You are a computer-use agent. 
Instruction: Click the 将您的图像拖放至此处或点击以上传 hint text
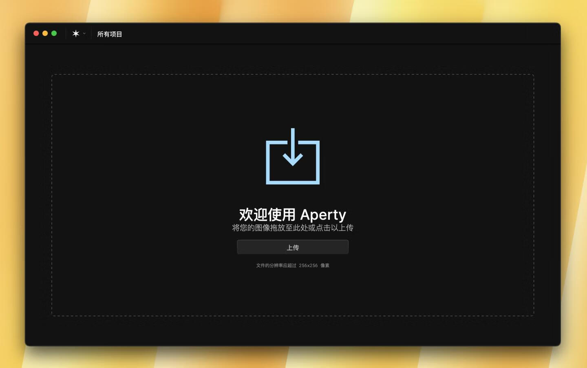click(x=292, y=228)
